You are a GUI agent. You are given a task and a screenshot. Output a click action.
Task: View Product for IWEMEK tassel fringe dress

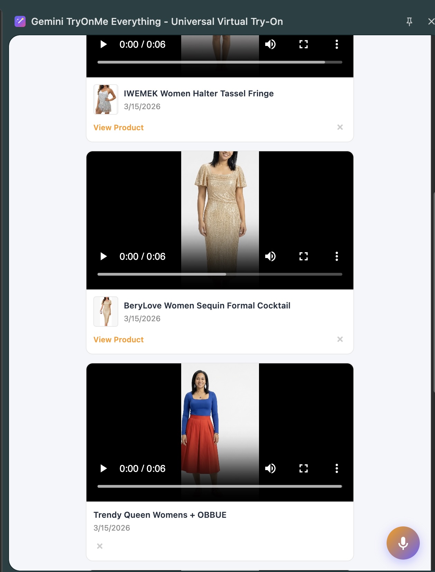point(119,127)
